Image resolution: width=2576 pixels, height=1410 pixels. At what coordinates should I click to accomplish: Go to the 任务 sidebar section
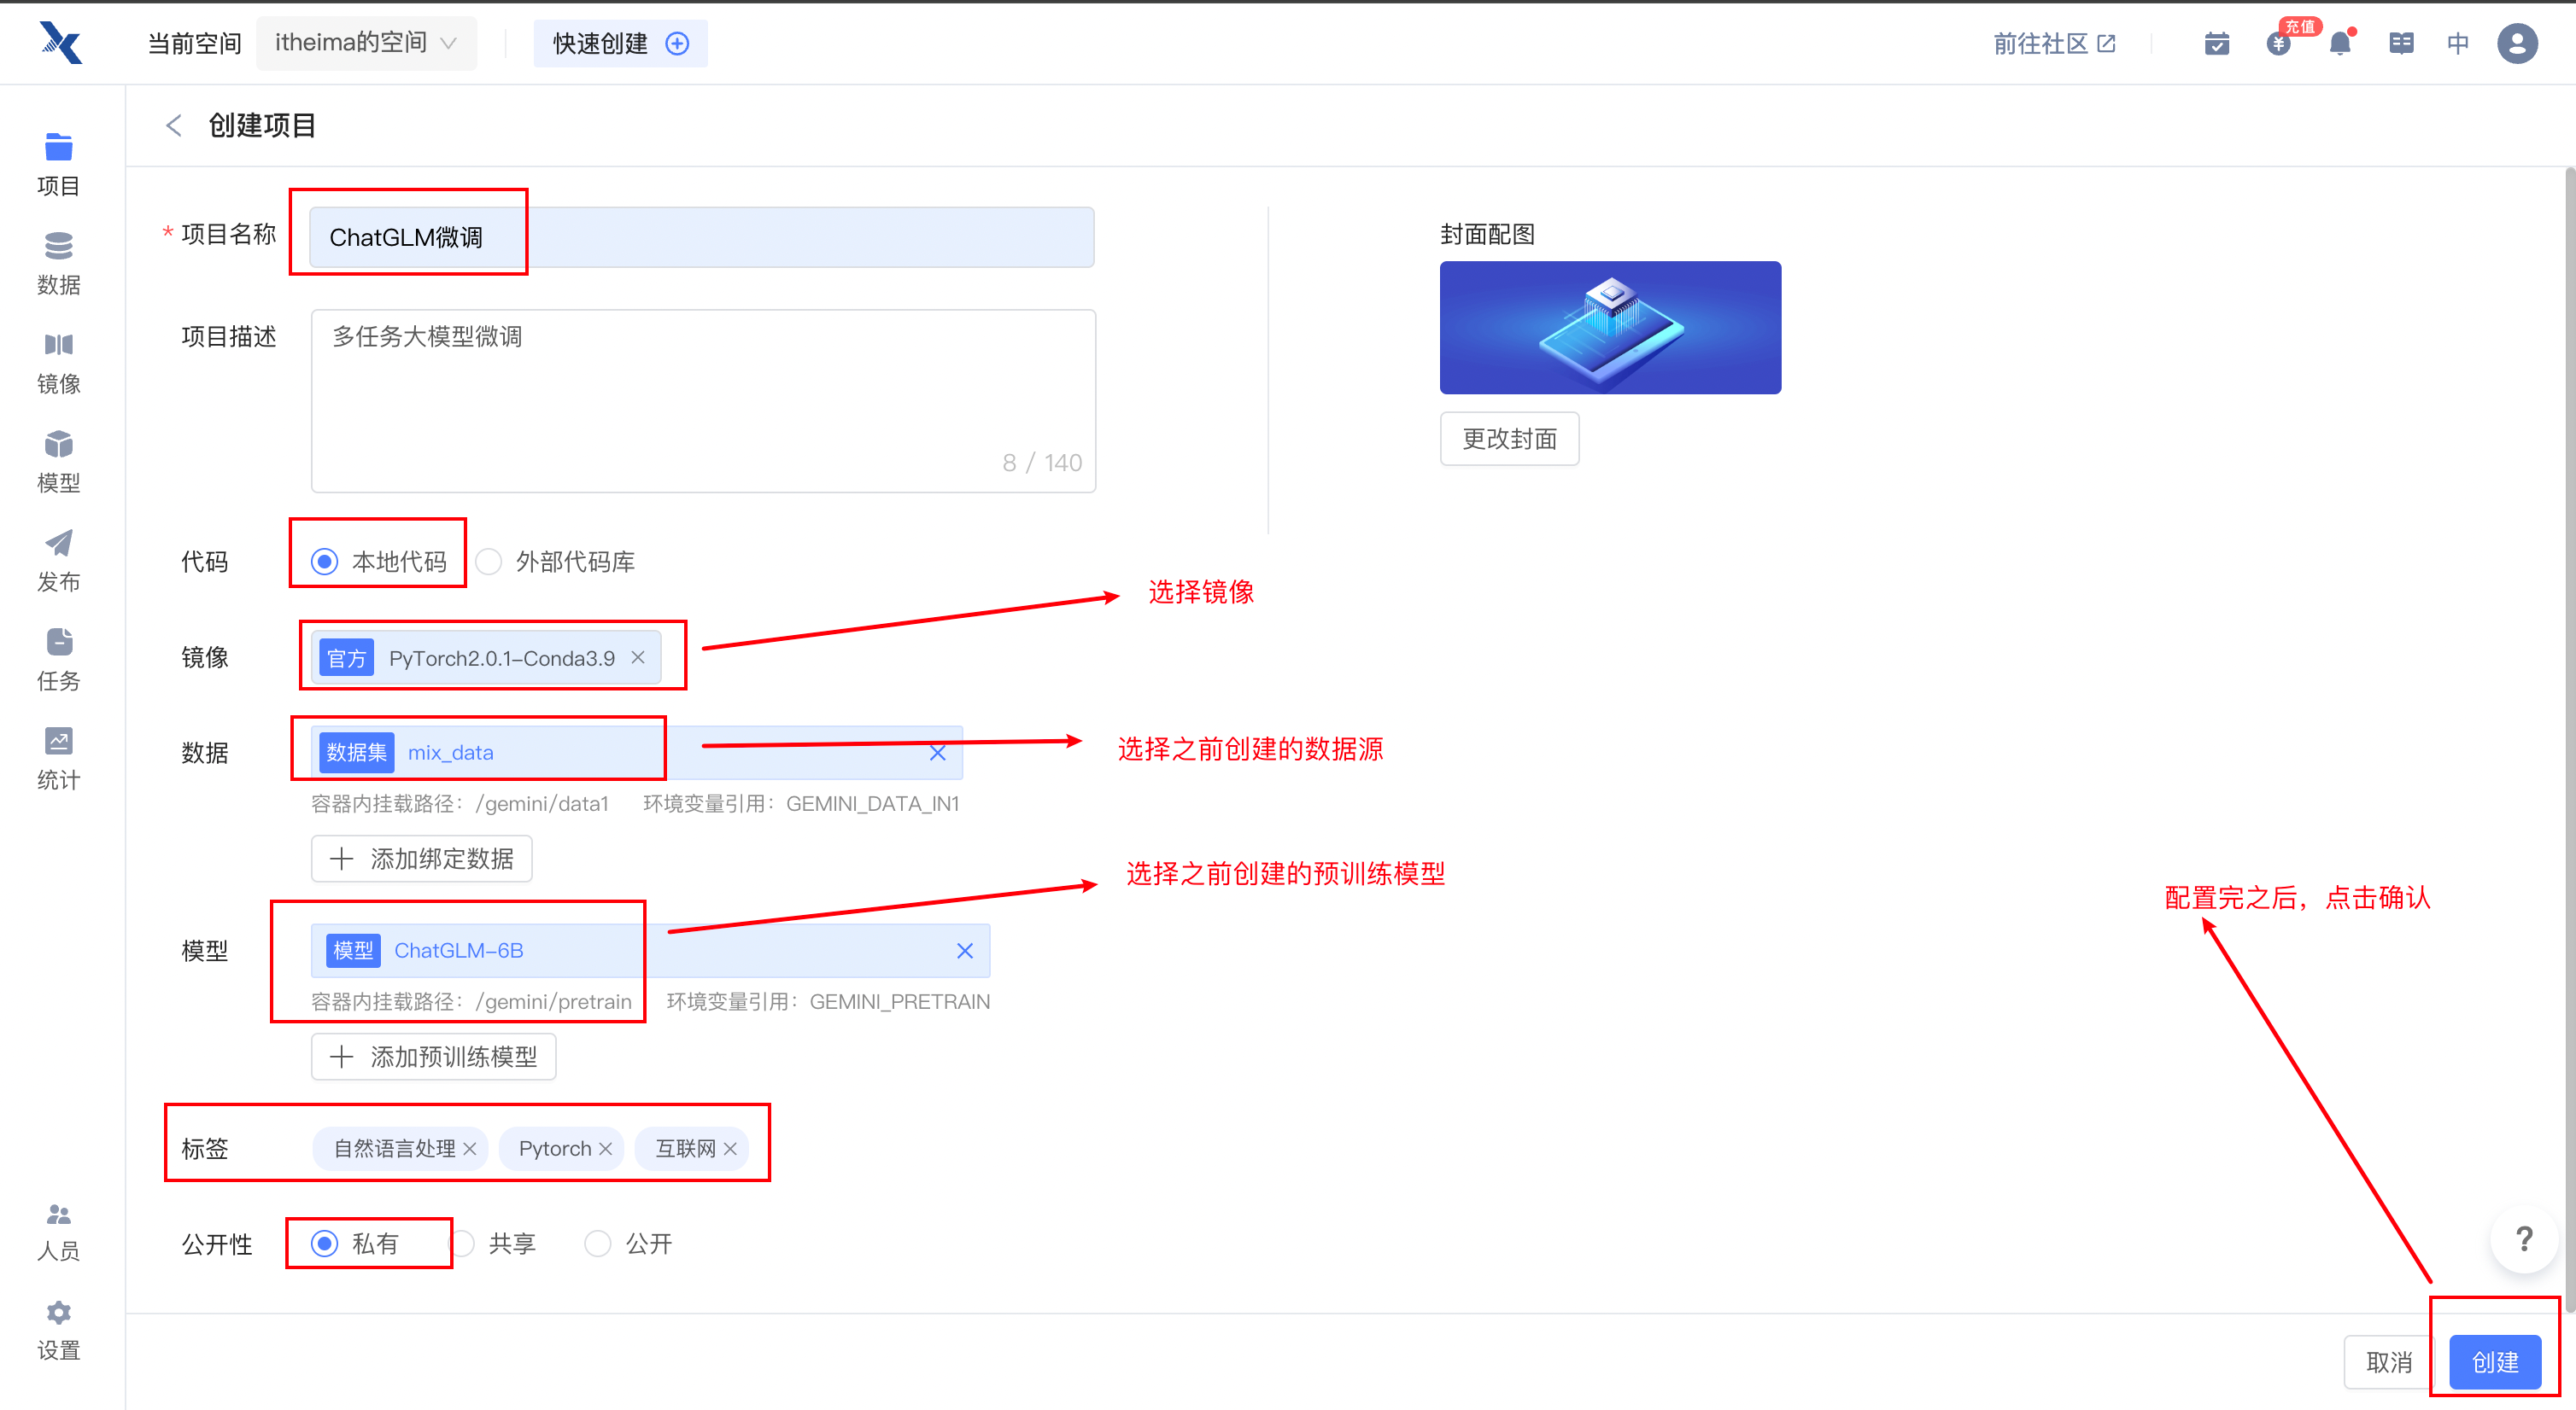[x=58, y=660]
